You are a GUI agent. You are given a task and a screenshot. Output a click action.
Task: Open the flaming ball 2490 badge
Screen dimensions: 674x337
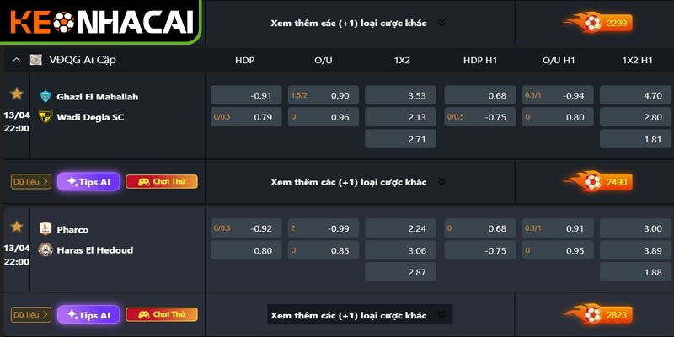(x=597, y=181)
